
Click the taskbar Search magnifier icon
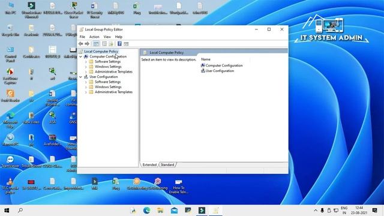[x=20, y=211]
